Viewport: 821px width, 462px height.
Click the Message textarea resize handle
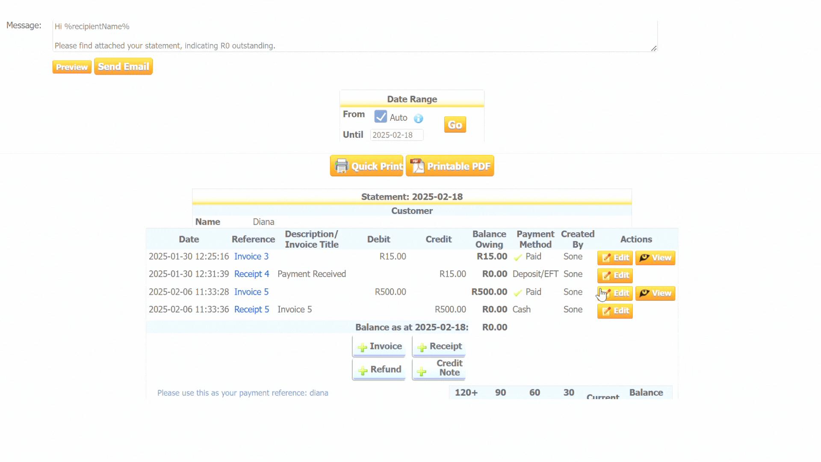click(654, 48)
